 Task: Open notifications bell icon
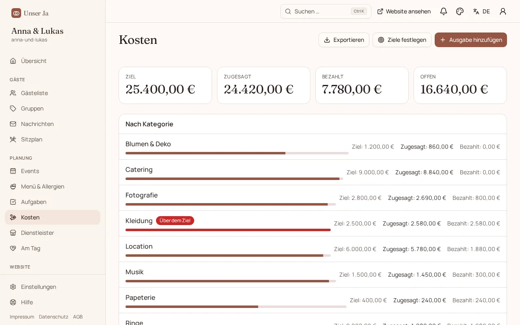(444, 11)
